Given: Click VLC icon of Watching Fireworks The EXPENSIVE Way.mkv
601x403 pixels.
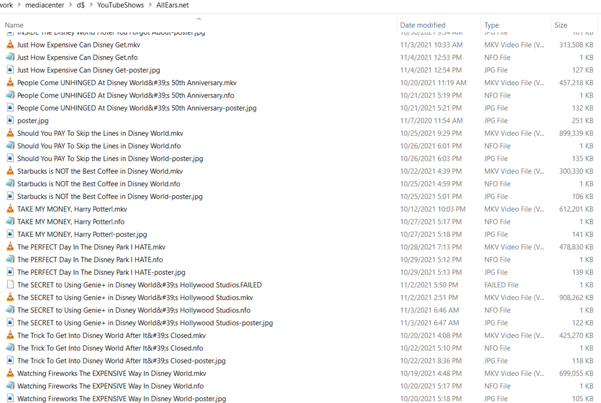Looking at the screenshot, I should pos(10,373).
